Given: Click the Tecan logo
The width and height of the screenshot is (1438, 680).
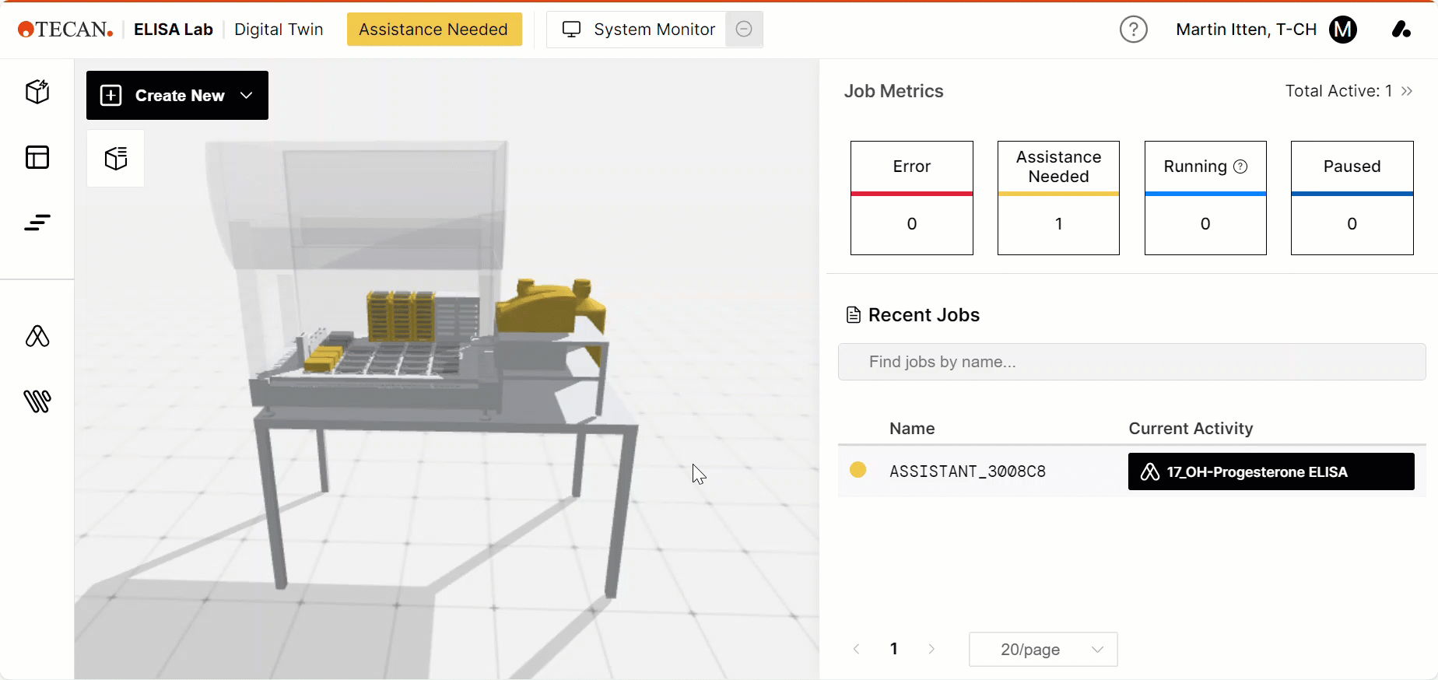Looking at the screenshot, I should coord(65,30).
